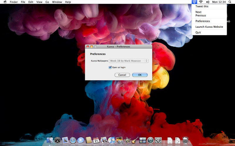Image resolution: width=235 pixels, height=146 pixels.
Task: Choose Previous in the Kuvva menu
Action: [x=209, y=15]
